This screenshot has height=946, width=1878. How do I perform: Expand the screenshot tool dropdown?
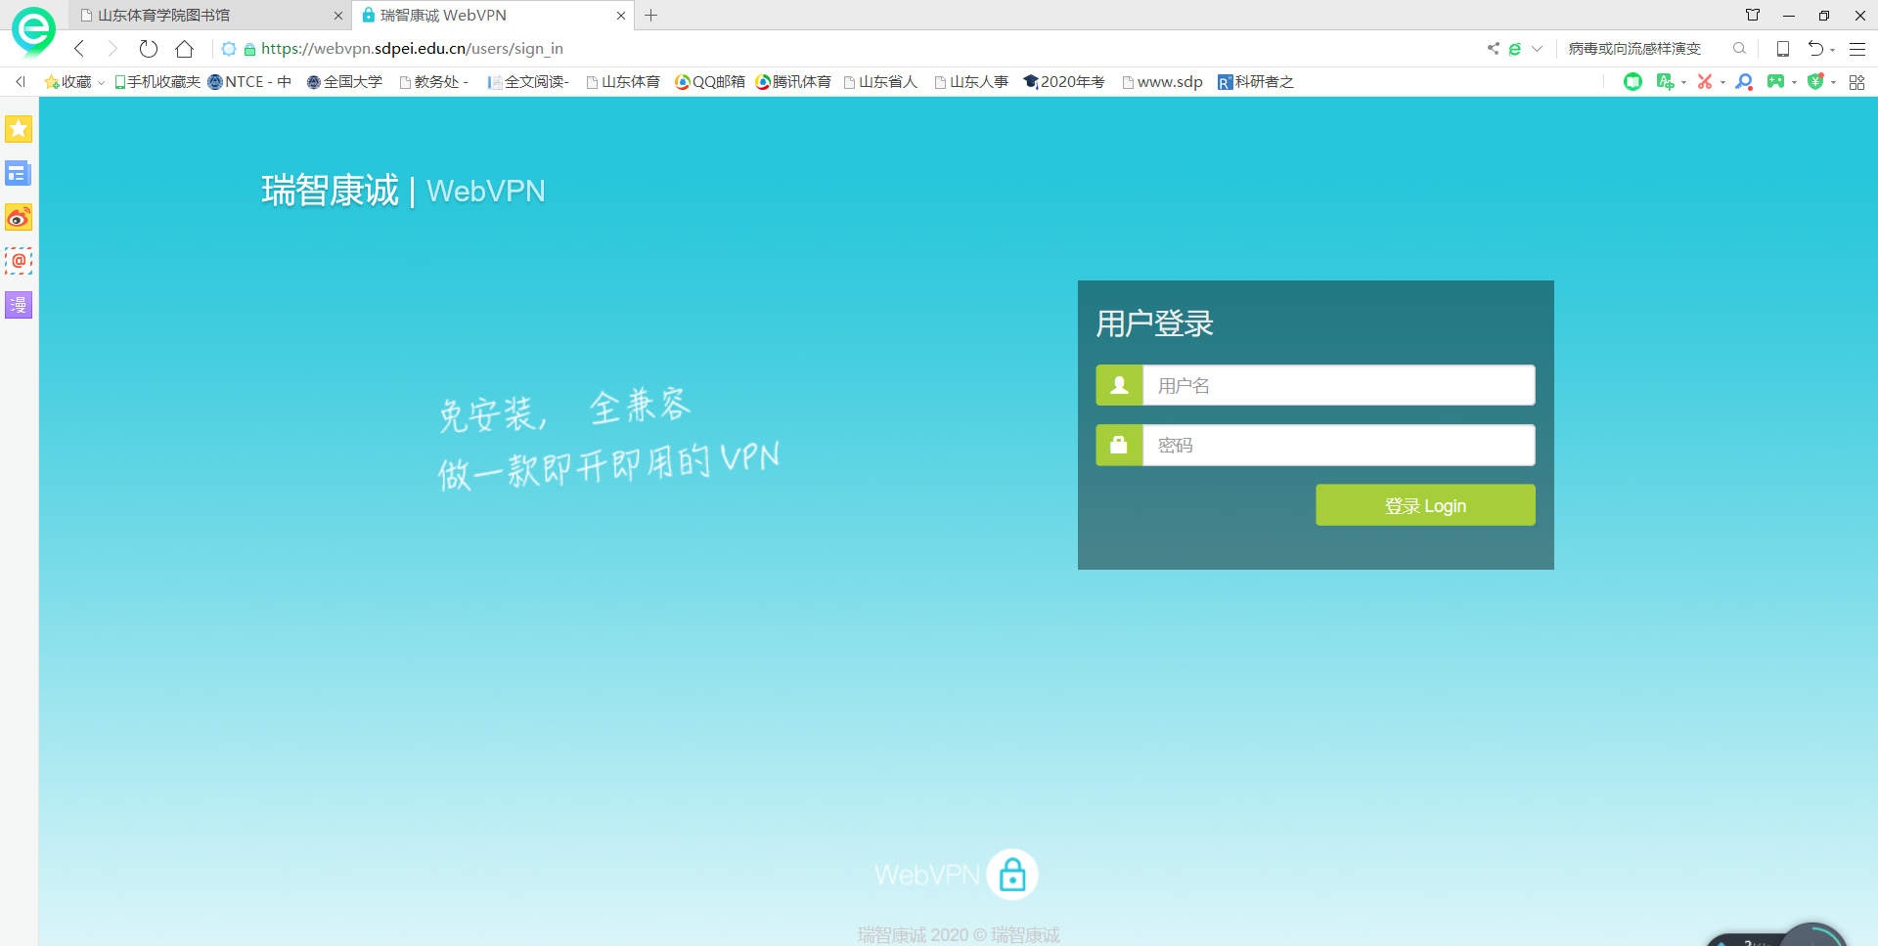pos(1722,83)
